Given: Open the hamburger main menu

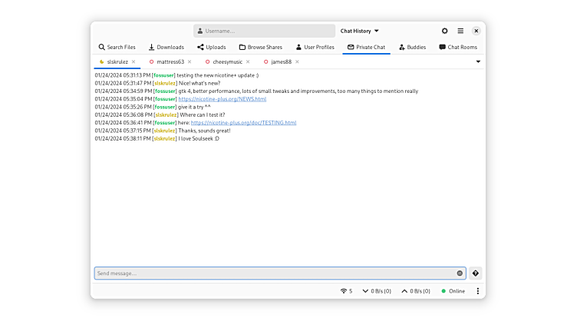Looking at the screenshot, I should coord(460,31).
